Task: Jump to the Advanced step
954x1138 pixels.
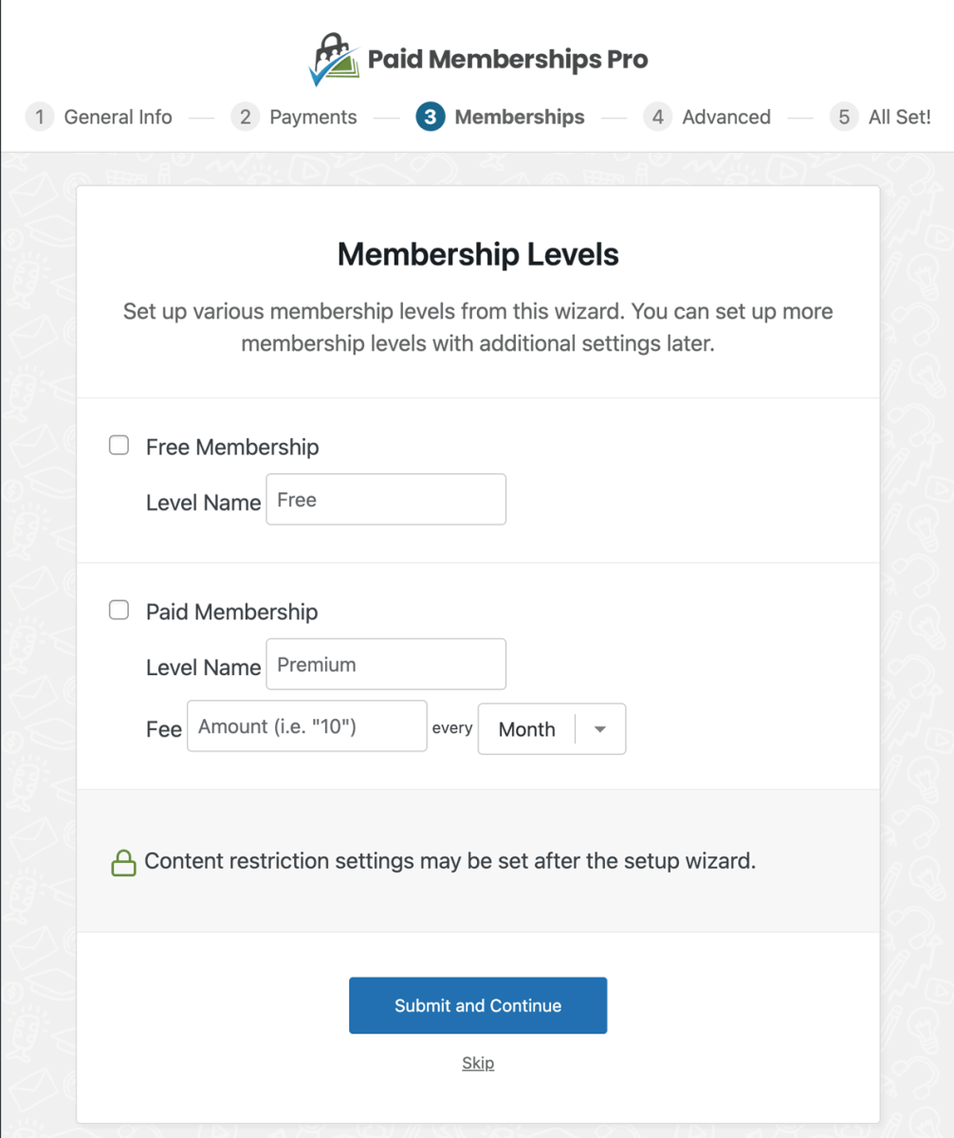Action: pyautogui.click(x=725, y=118)
